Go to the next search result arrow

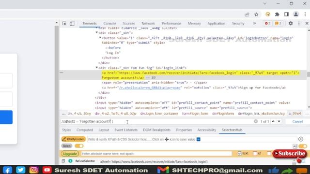(279, 121)
